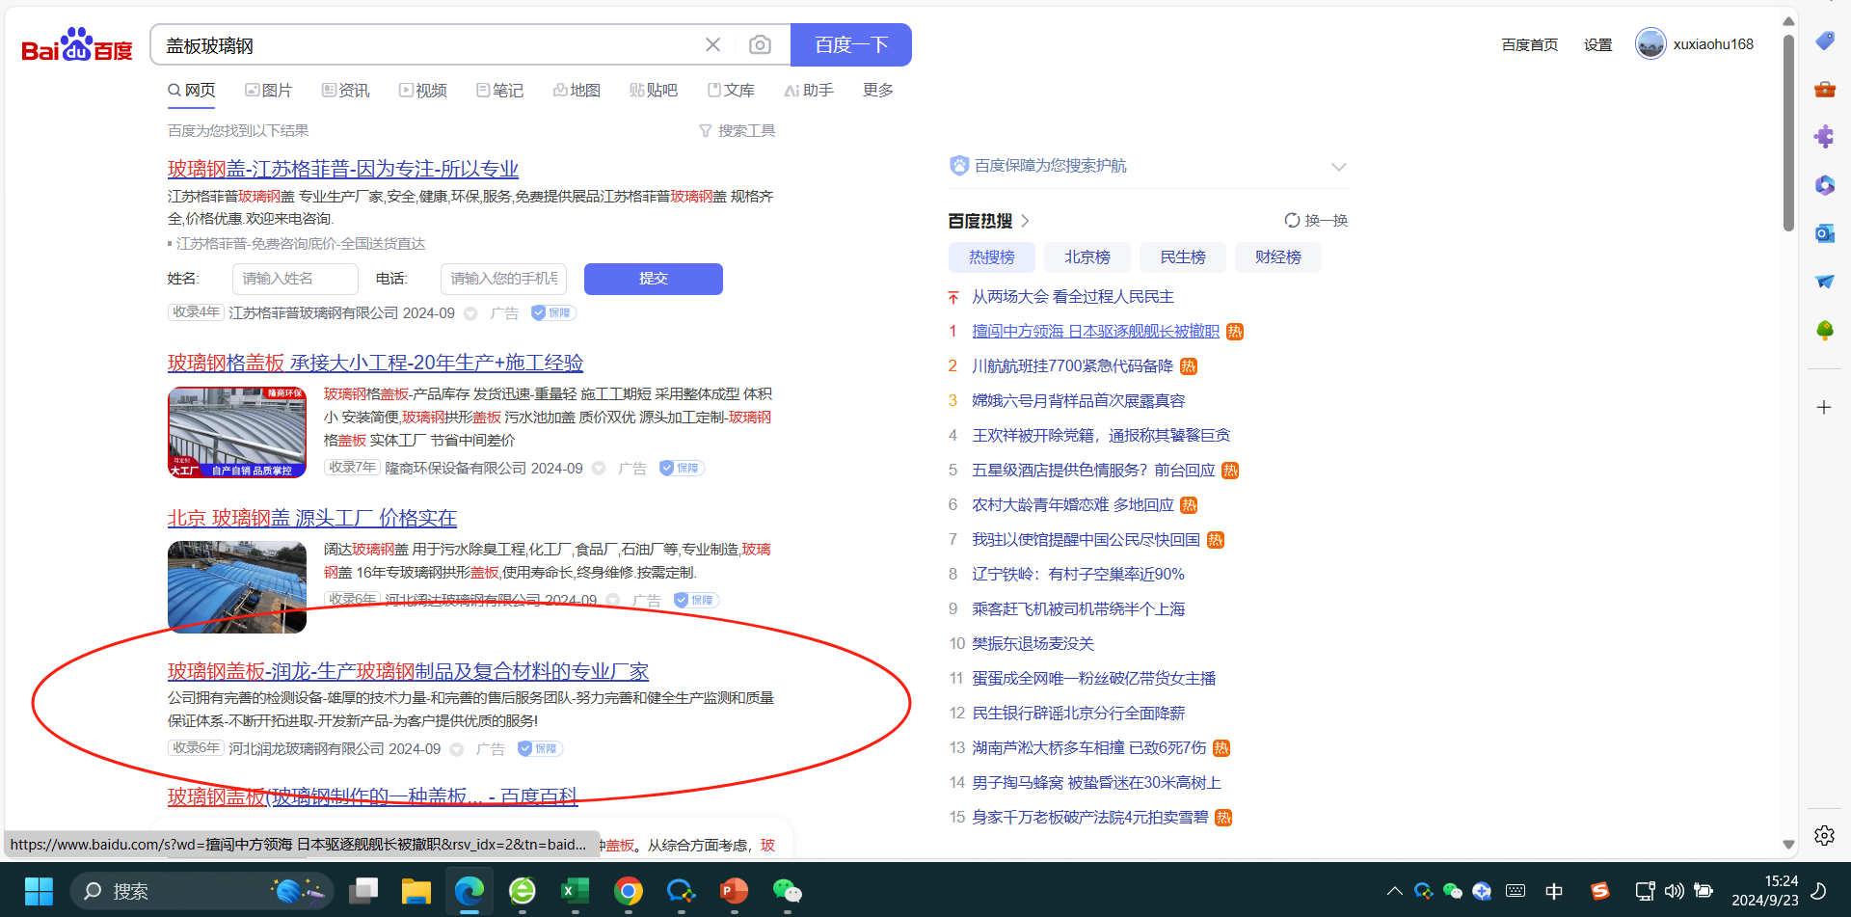Screen dimensions: 1851x917
Task: Switch to the 图片 search tab
Action: click(268, 90)
